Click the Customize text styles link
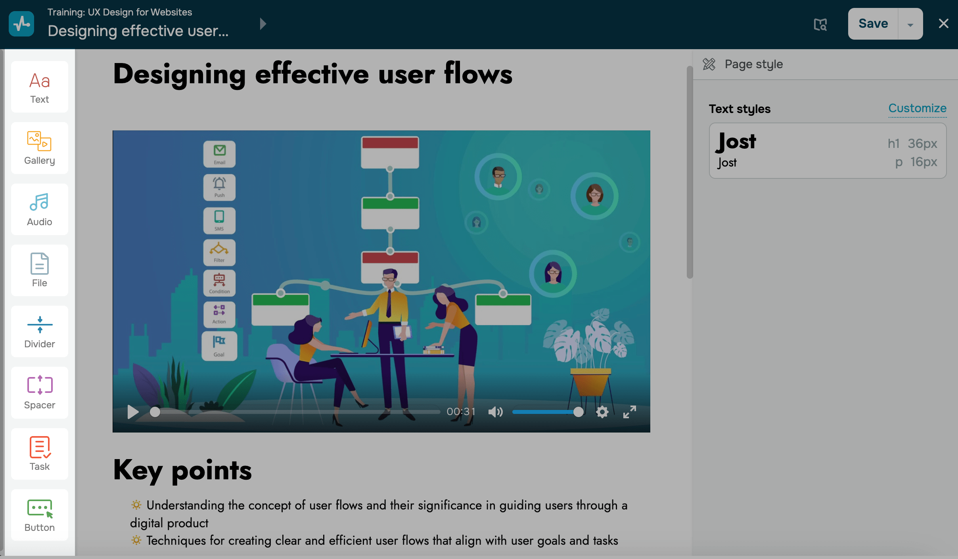This screenshot has height=559, width=958. (917, 108)
